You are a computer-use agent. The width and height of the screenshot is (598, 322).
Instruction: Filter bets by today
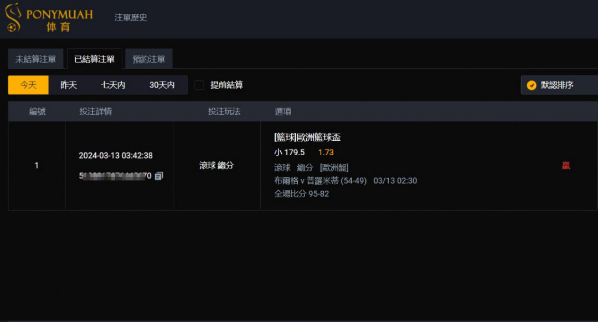[28, 85]
